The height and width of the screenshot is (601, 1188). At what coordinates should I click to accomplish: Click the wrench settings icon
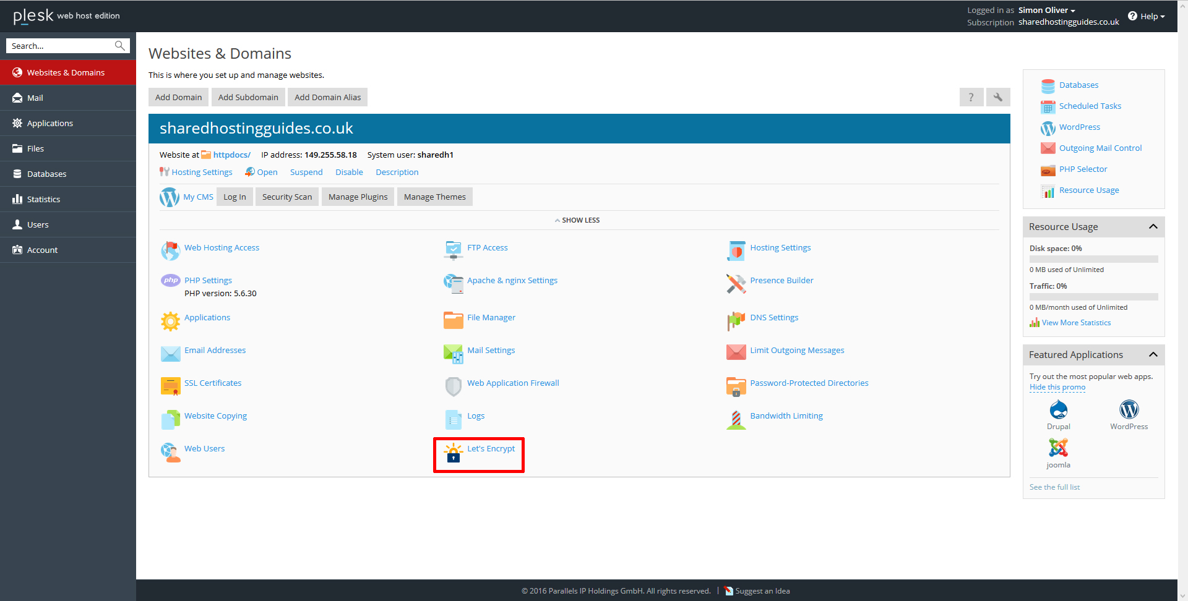pyautogui.click(x=997, y=97)
